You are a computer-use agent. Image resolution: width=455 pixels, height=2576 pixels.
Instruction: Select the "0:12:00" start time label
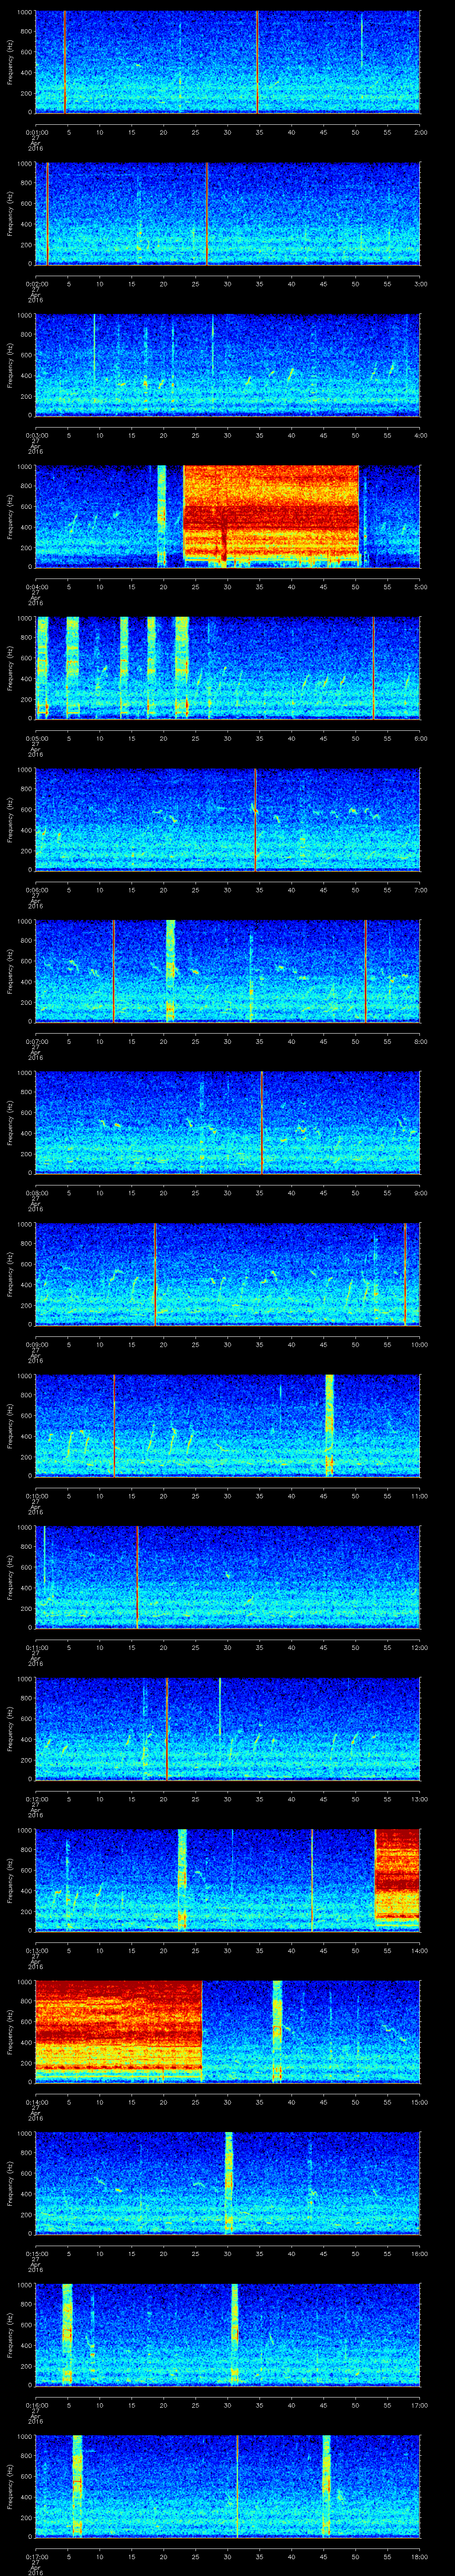[36, 1799]
